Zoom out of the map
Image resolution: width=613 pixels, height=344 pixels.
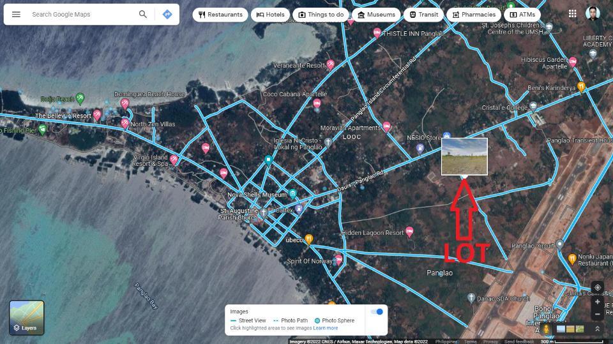click(597, 314)
